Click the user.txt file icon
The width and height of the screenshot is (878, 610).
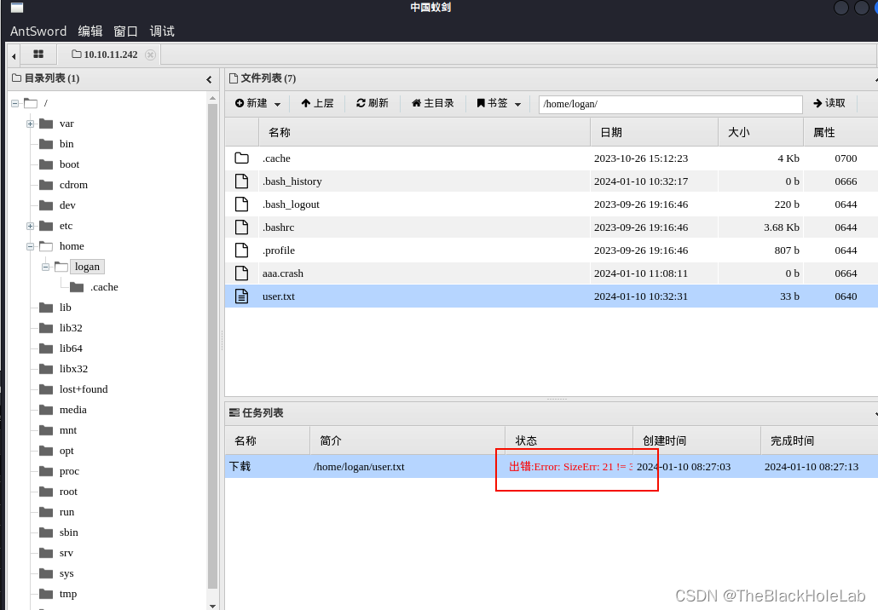click(x=241, y=296)
